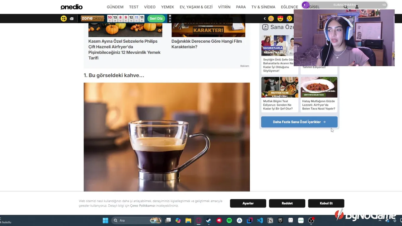Open TV & SİNEMA menu

coord(263,7)
